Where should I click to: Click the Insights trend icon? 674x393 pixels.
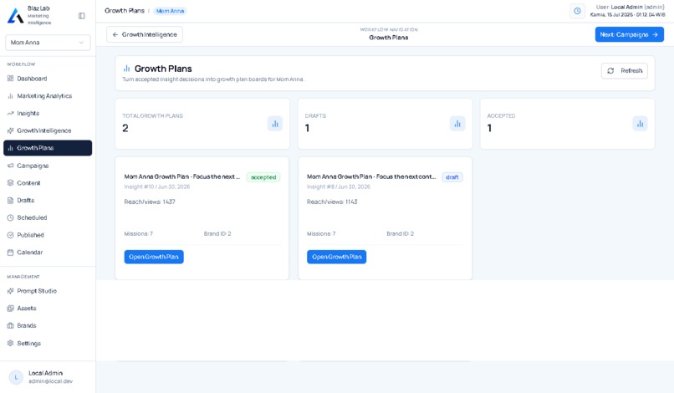pyautogui.click(x=10, y=114)
